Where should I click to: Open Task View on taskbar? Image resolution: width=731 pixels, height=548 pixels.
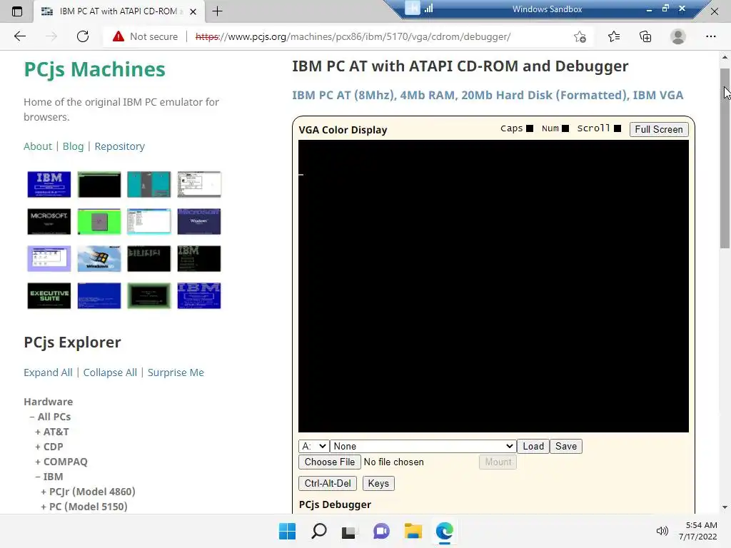click(349, 531)
